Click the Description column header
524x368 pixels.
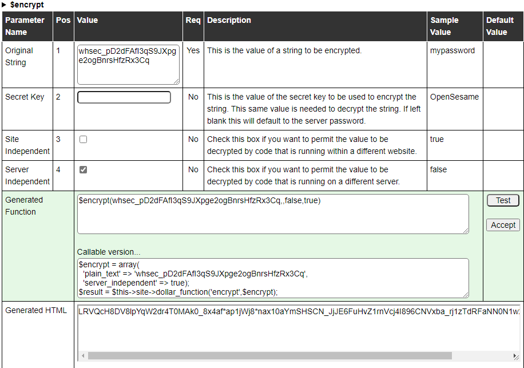coord(229,20)
